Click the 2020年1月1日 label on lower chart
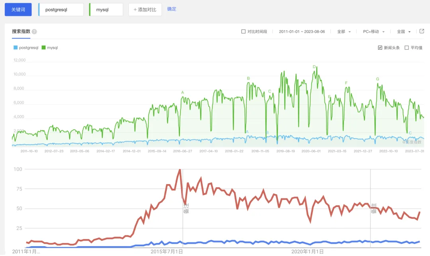The height and width of the screenshot is (256, 430). tap(307, 252)
